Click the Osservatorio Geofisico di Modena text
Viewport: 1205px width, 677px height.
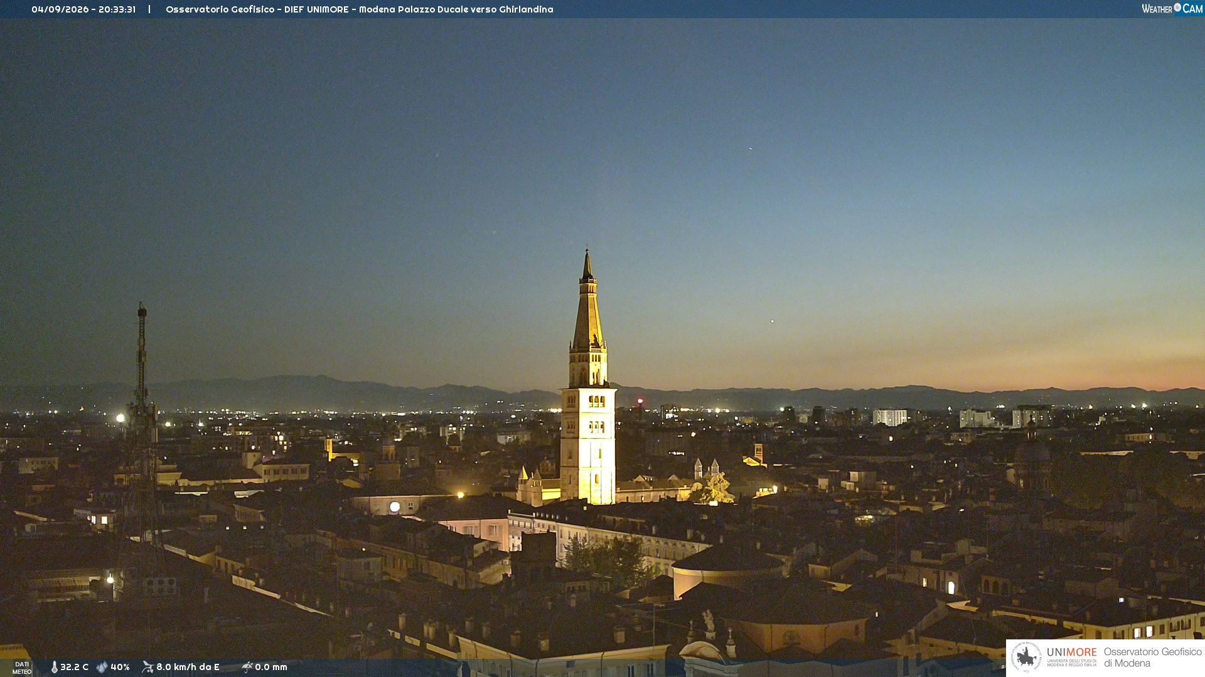coord(1152,658)
